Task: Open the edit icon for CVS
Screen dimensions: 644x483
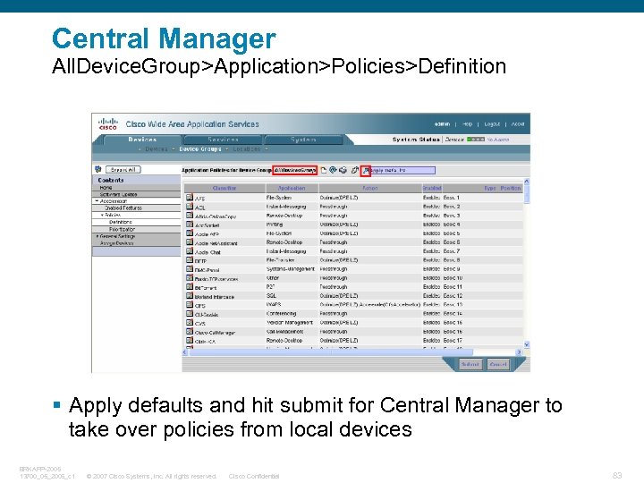Action: [190, 322]
